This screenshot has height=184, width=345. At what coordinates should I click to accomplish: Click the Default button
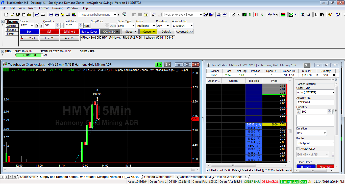(166, 32)
